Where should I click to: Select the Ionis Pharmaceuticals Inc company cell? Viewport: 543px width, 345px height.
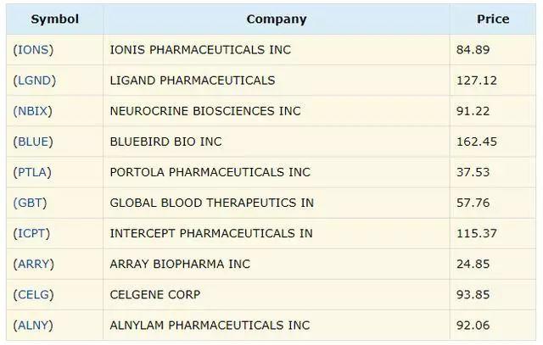tap(200, 50)
